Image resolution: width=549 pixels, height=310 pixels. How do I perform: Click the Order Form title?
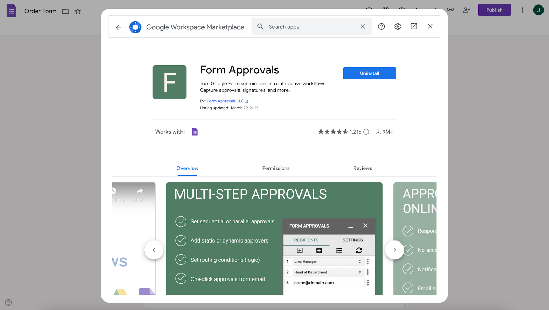pos(40,11)
